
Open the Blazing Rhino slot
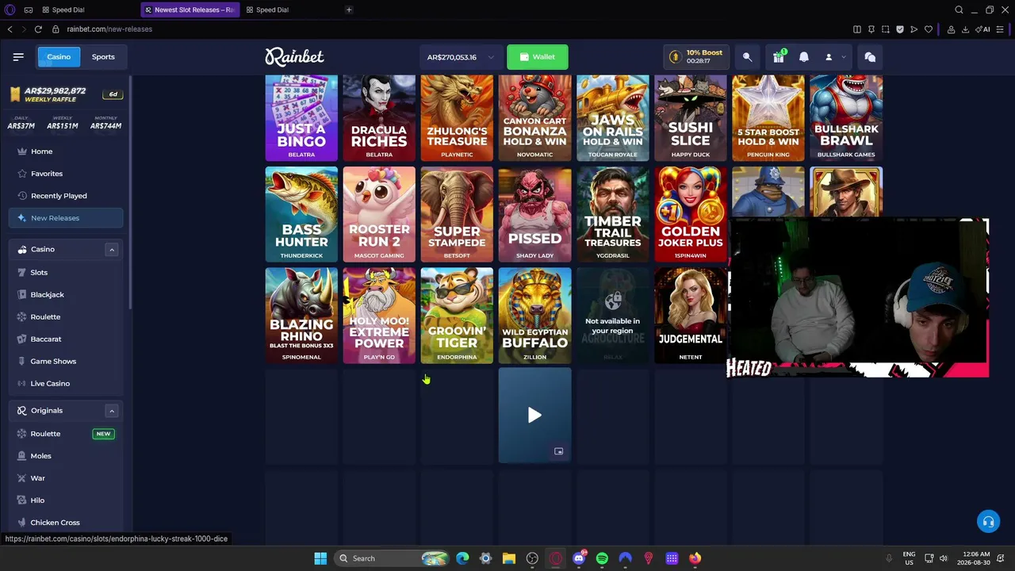click(301, 316)
